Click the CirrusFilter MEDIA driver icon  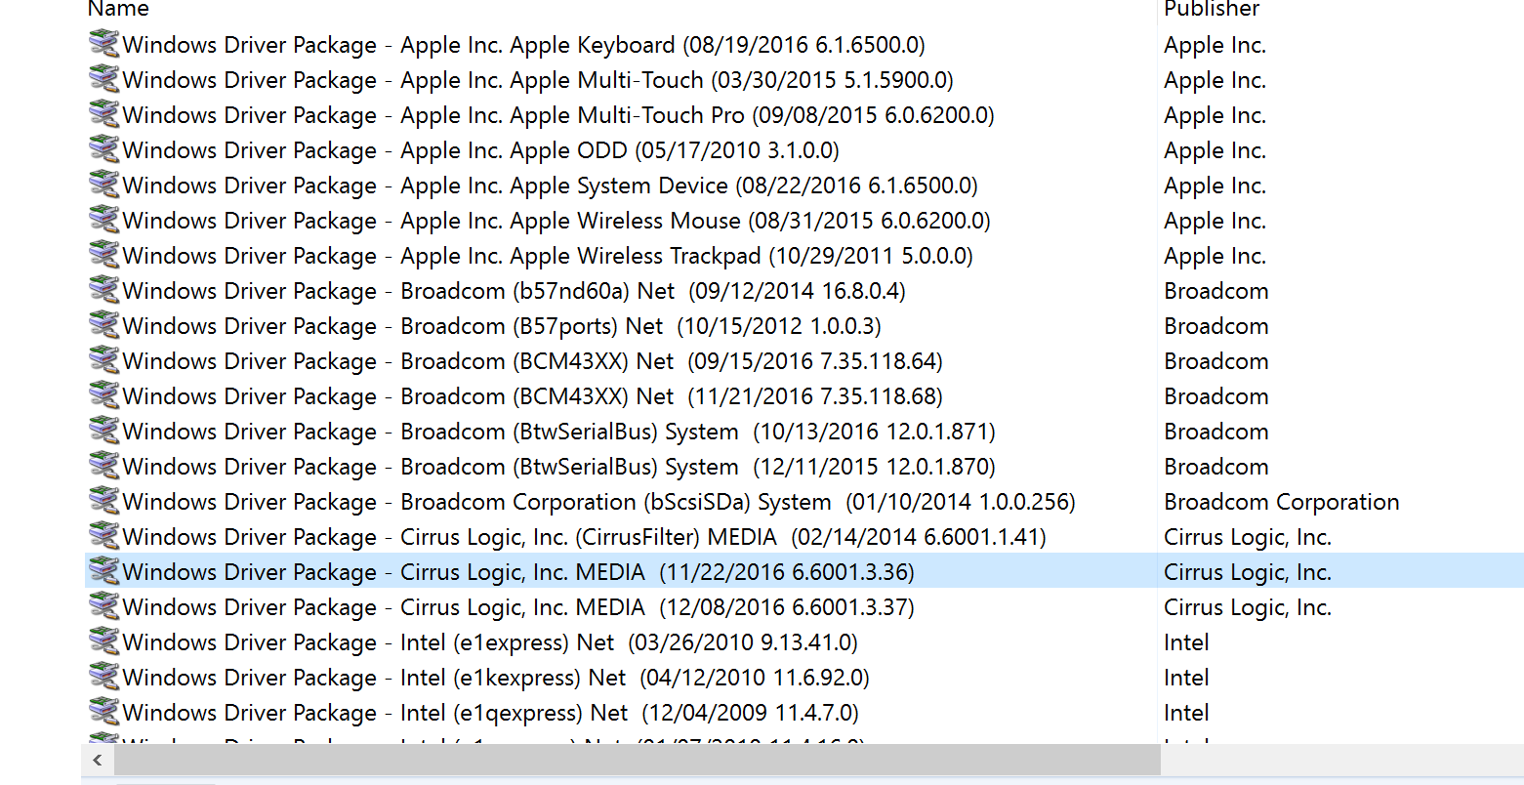click(x=103, y=537)
